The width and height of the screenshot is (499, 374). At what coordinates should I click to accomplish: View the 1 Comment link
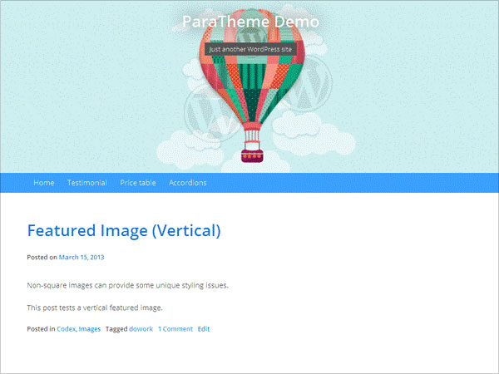pos(175,329)
